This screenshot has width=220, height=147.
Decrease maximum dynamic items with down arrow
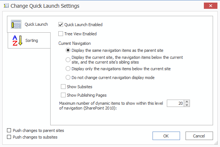click(187, 105)
